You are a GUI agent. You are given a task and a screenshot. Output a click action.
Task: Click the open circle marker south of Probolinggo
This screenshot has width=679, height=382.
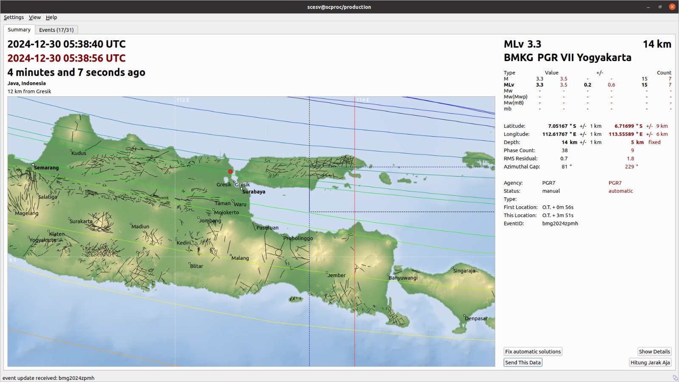278,253
